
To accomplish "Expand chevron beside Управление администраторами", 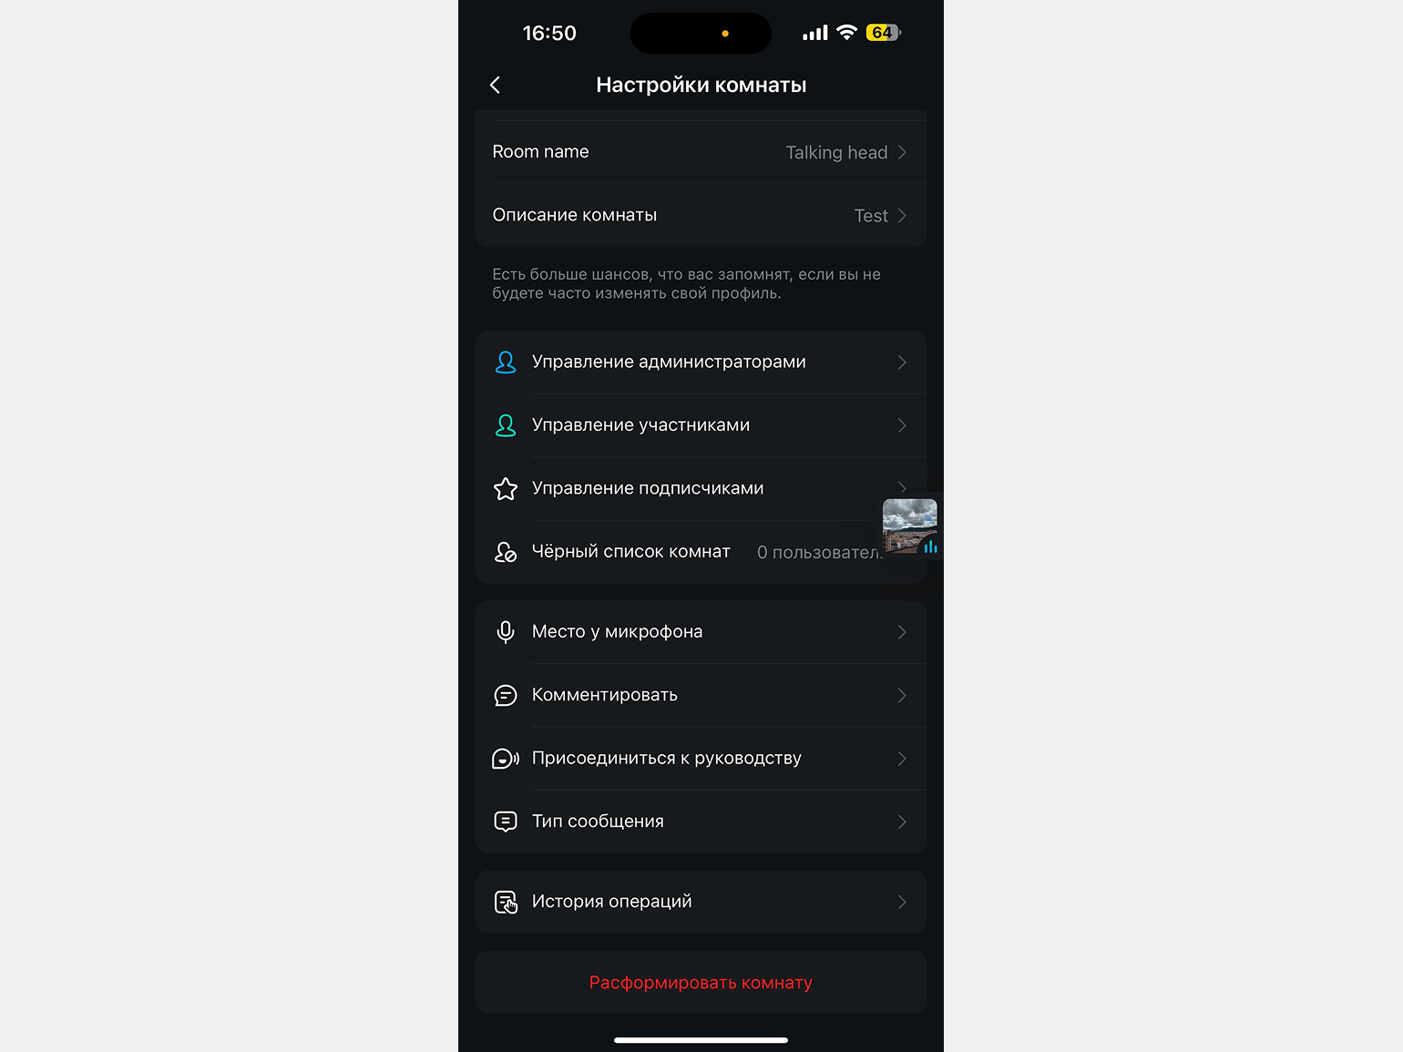I will click(x=902, y=363).
